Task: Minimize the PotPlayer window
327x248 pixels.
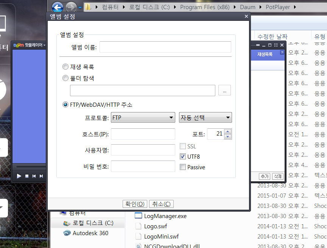Action: pyautogui.click(x=263, y=45)
